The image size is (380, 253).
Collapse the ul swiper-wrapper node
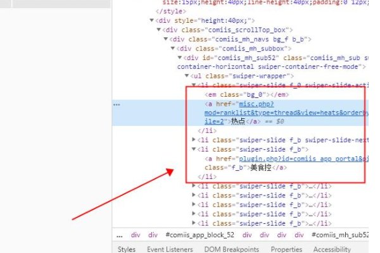point(186,75)
